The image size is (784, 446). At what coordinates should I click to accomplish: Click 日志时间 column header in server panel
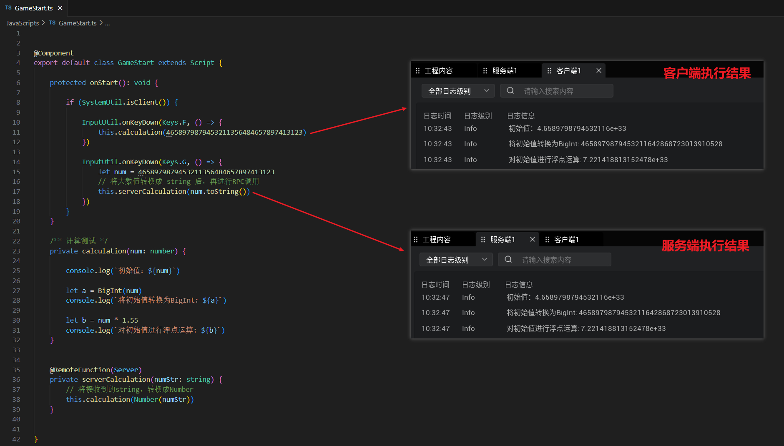[x=435, y=285]
